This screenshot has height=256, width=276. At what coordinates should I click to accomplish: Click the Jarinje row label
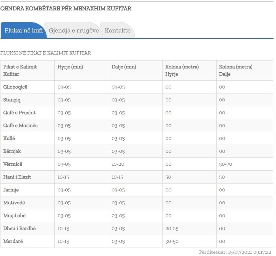[x=11, y=190]
